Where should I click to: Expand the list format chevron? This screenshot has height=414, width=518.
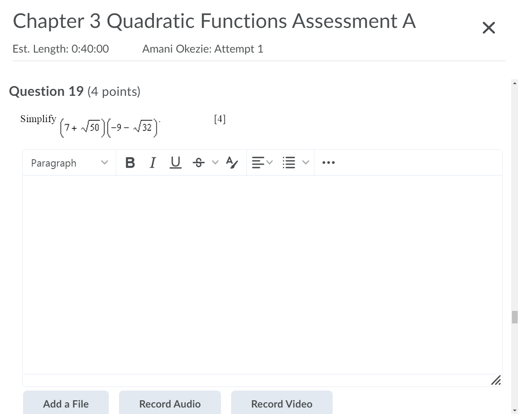(x=306, y=163)
